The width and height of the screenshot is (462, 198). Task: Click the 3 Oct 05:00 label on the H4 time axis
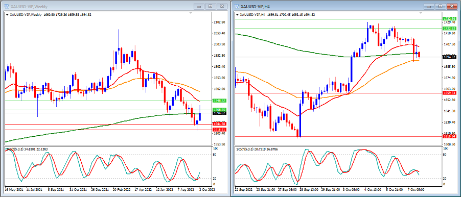pos(351,190)
